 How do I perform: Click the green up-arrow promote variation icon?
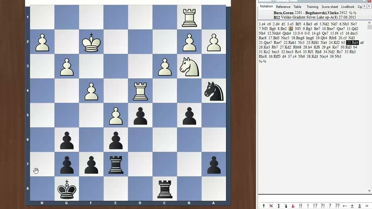(264, 206)
